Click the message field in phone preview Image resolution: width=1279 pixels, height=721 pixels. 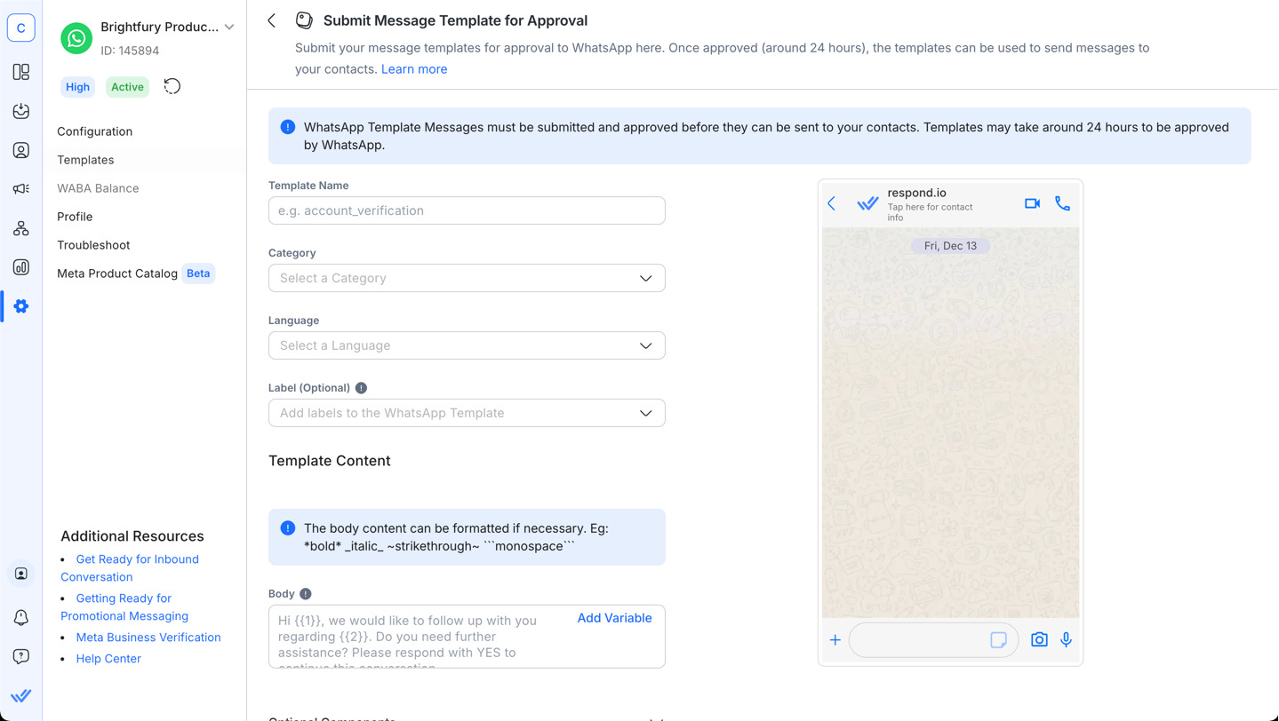[933, 640]
